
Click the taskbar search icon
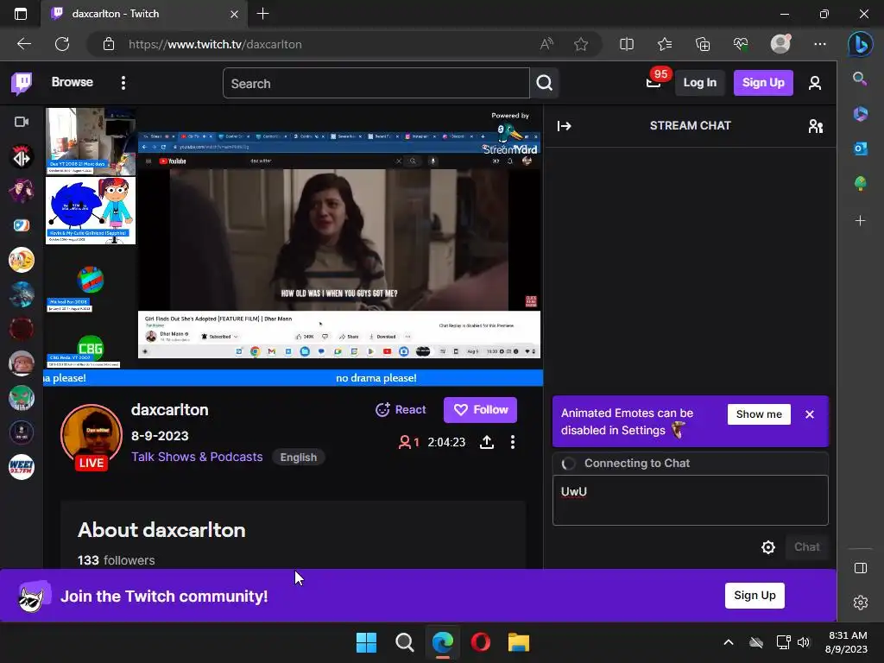pyautogui.click(x=404, y=642)
